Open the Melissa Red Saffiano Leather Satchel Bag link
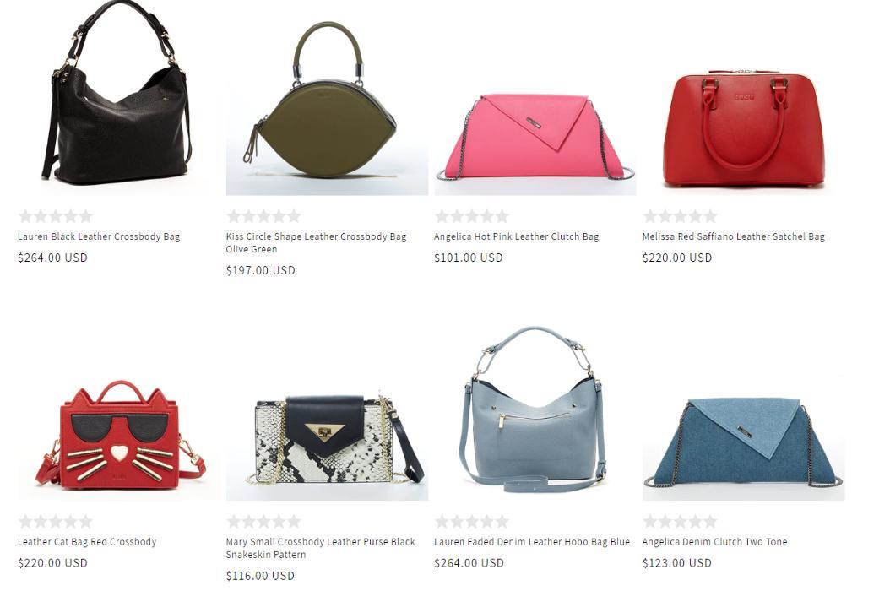Screen dimensions: 890x591 coord(733,236)
